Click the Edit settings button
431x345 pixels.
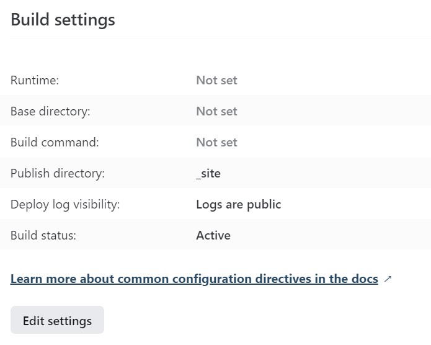57,320
